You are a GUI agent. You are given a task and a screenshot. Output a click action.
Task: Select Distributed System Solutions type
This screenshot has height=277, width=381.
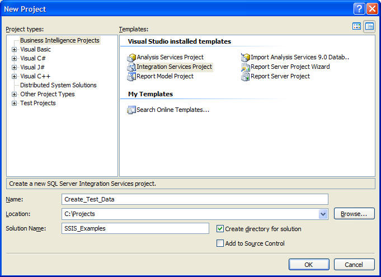[58, 85]
